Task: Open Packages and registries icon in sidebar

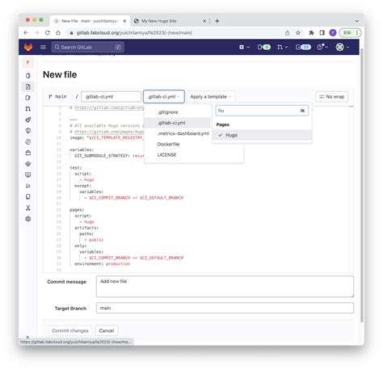Action: click(x=28, y=153)
